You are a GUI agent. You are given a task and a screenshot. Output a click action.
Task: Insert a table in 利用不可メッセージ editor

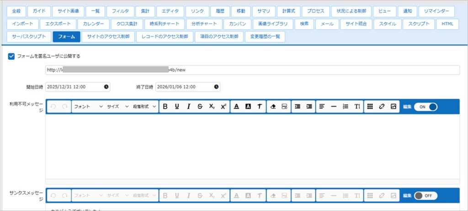[x=370, y=106]
